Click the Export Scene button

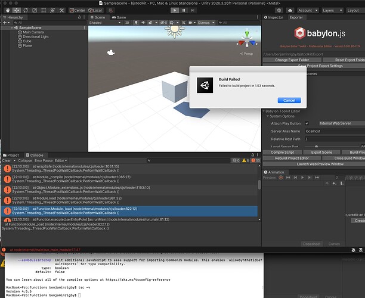click(321, 152)
